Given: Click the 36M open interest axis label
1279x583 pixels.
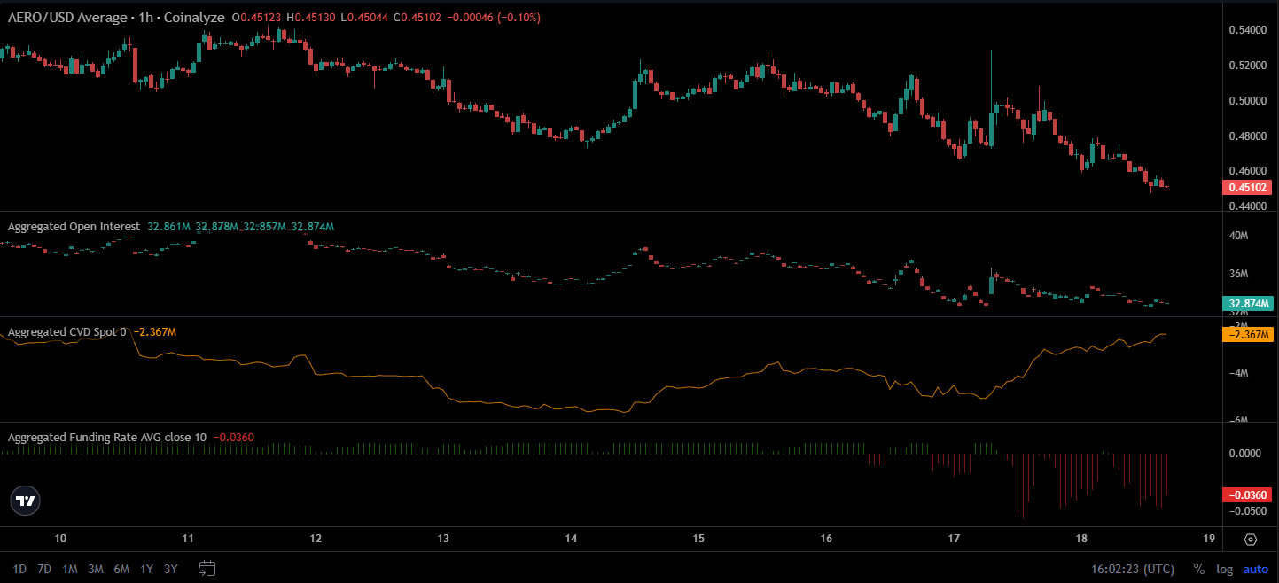Looking at the screenshot, I should pos(1238,273).
